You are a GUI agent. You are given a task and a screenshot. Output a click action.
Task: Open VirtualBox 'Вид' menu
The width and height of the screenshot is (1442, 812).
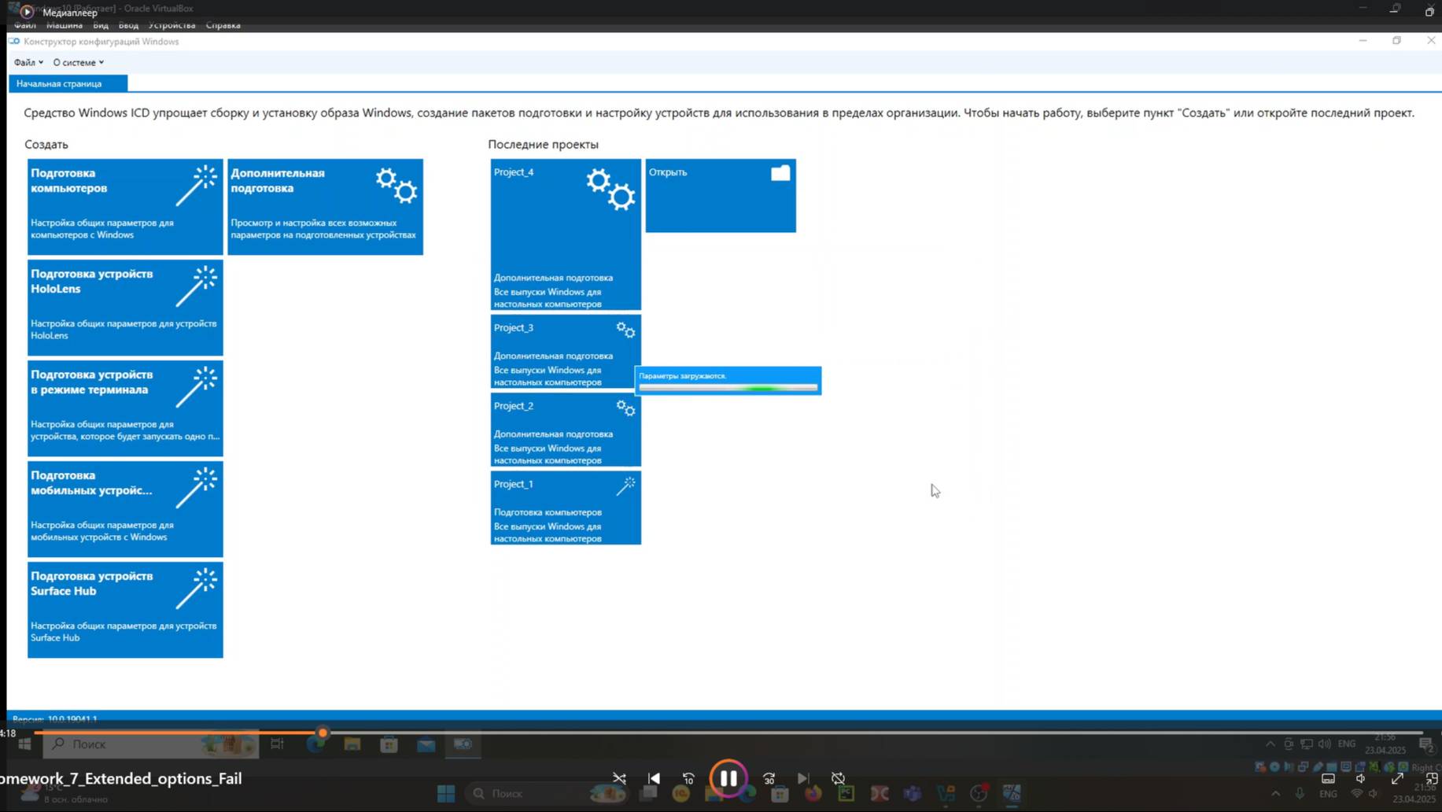click(x=101, y=25)
